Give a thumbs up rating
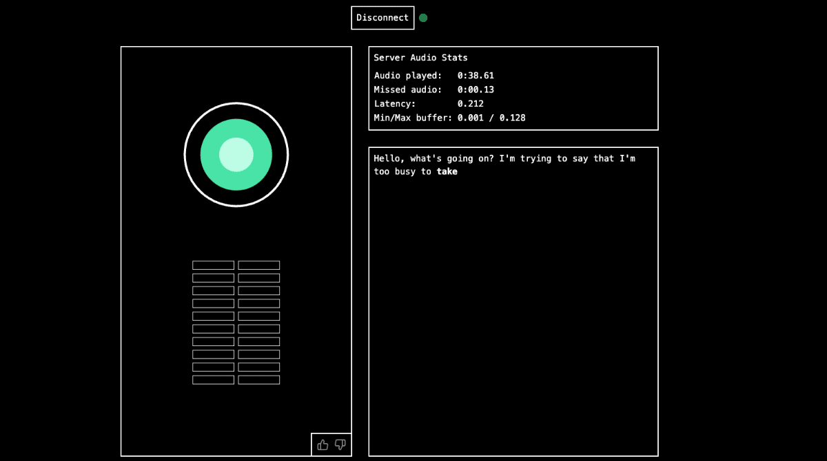This screenshot has height=461, width=827. click(x=323, y=444)
